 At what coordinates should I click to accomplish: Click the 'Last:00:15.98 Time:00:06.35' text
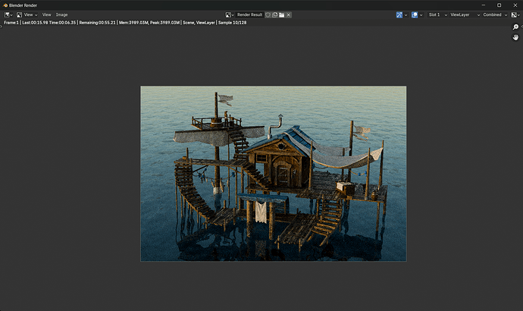(x=49, y=23)
